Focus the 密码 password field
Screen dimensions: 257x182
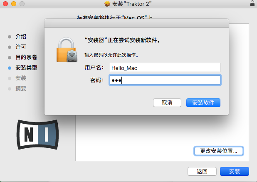165,80
